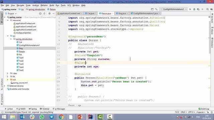This screenshot has height=120, width=214.
Task: Open the Terminal tool window
Action: click(44, 109)
